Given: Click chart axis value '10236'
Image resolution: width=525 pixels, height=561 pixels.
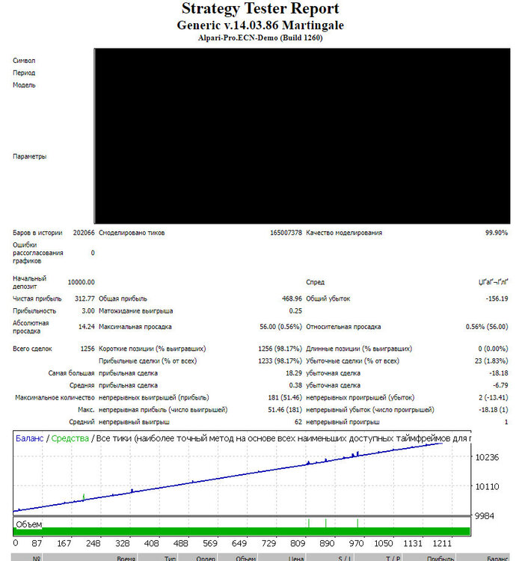Looking at the screenshot, I should [487, 457].
